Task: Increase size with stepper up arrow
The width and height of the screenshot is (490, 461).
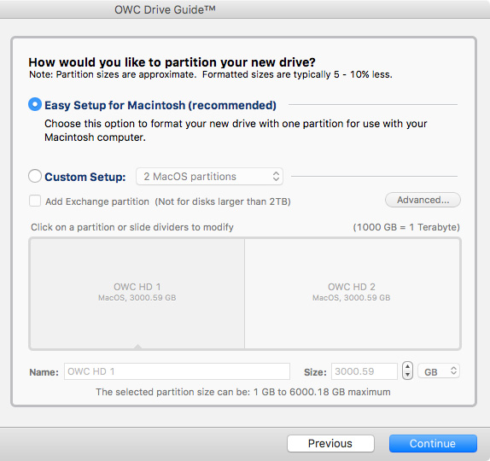Action: (x=407, y=366)
